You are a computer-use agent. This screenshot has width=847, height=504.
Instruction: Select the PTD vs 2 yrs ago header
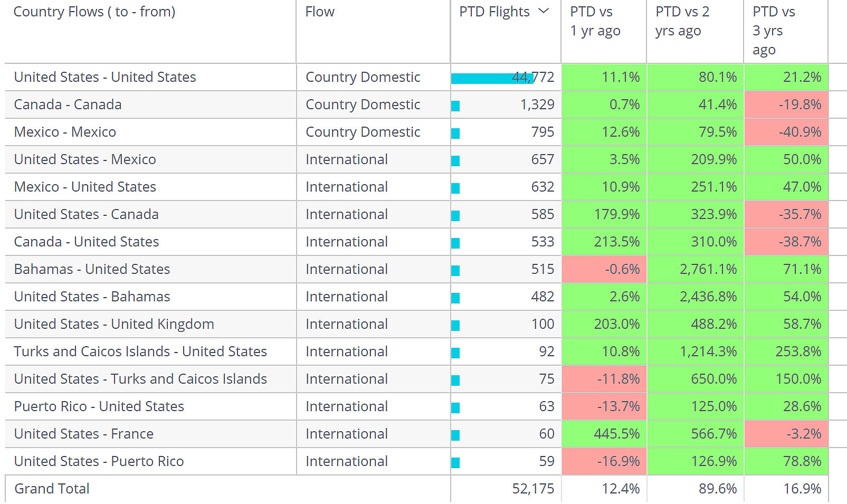point(682,21)
